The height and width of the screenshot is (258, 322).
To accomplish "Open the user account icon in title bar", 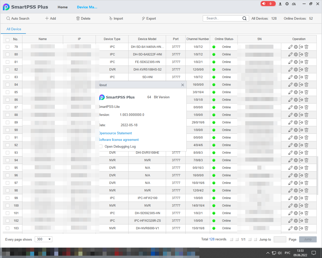I will 280,4.
